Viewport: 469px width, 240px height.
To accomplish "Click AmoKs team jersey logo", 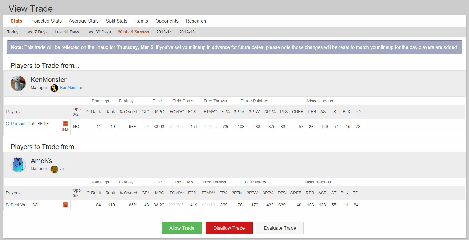I will point(18,165).
